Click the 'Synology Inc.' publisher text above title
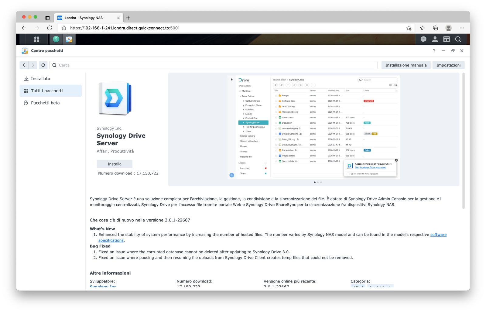This screenshot has width=486, height=312. pos(109,129)
